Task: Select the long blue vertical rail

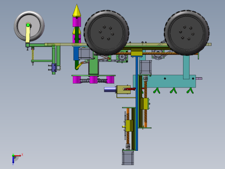Action: pyautogui.click(x=137, y=103)
